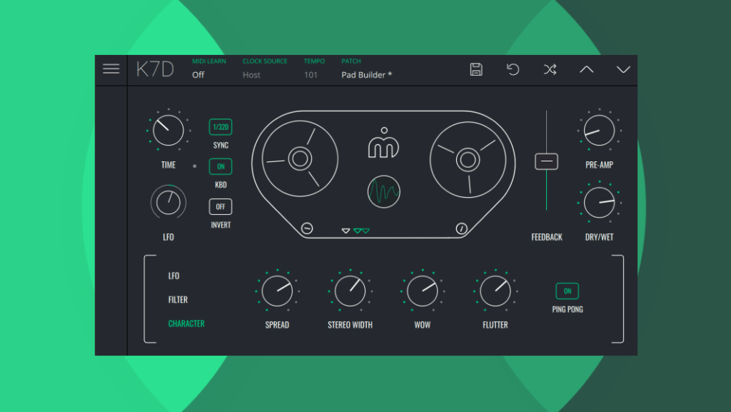Open the 1/32D sync division selector
The width and height of the screenshot is (731, 412).
click(x=221, y=127)
